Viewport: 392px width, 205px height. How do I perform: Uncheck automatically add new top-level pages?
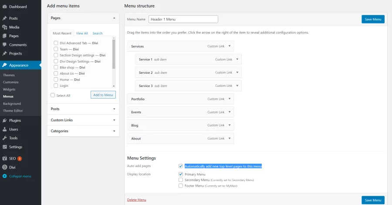(x=181, y=166)
